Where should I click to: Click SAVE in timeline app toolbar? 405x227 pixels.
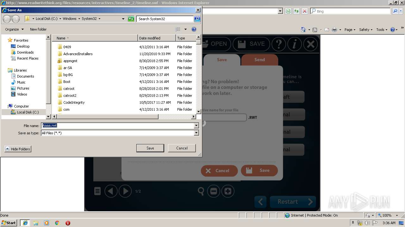(x=251, y=44)
